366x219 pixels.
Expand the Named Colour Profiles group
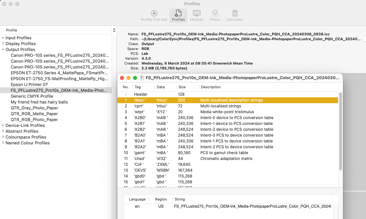pos(3,143)
